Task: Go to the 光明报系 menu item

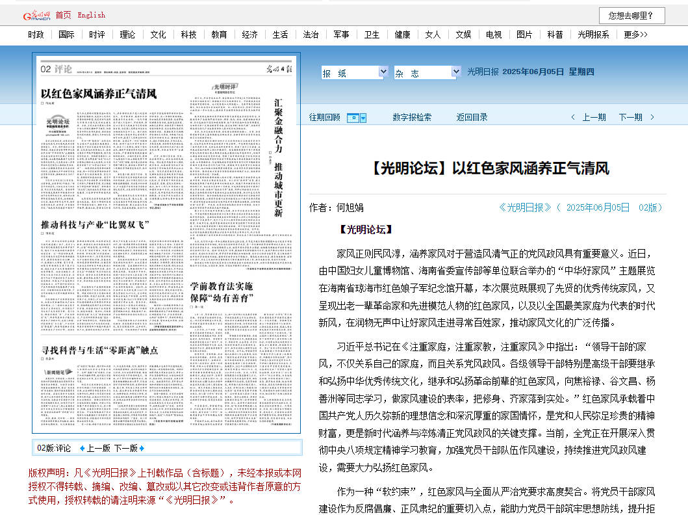Action: (593, 35)
